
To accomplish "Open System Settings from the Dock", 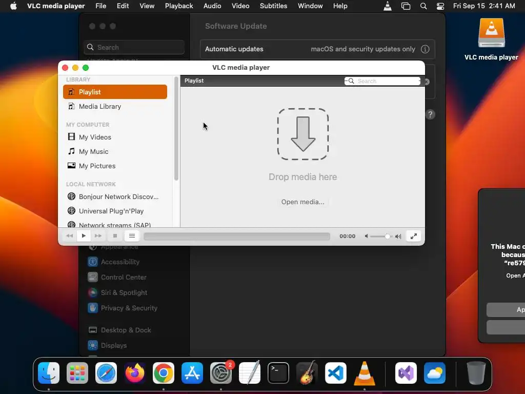I will click(221, 373).
